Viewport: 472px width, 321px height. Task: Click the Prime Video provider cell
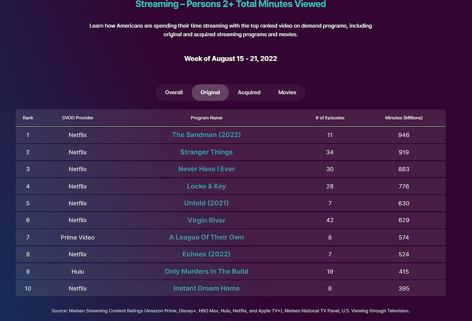[x=78, y=237]
